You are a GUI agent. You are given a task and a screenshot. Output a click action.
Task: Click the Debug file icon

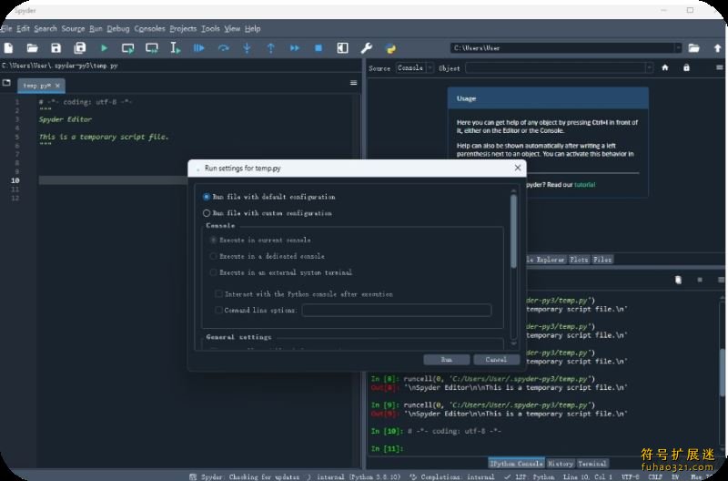click(x=199, y=48)
